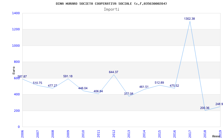Click the 2012 x-axis year label
Screen dimensions: 223x139
pyautogui.click(x=114, y=134)
